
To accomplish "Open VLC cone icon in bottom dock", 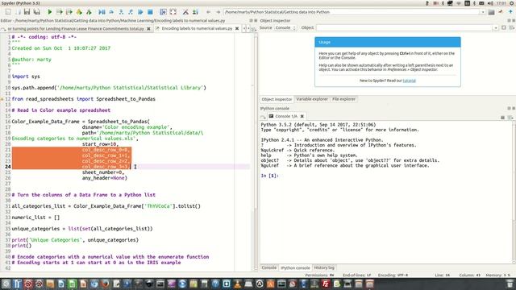I will [x=237, y=284].
